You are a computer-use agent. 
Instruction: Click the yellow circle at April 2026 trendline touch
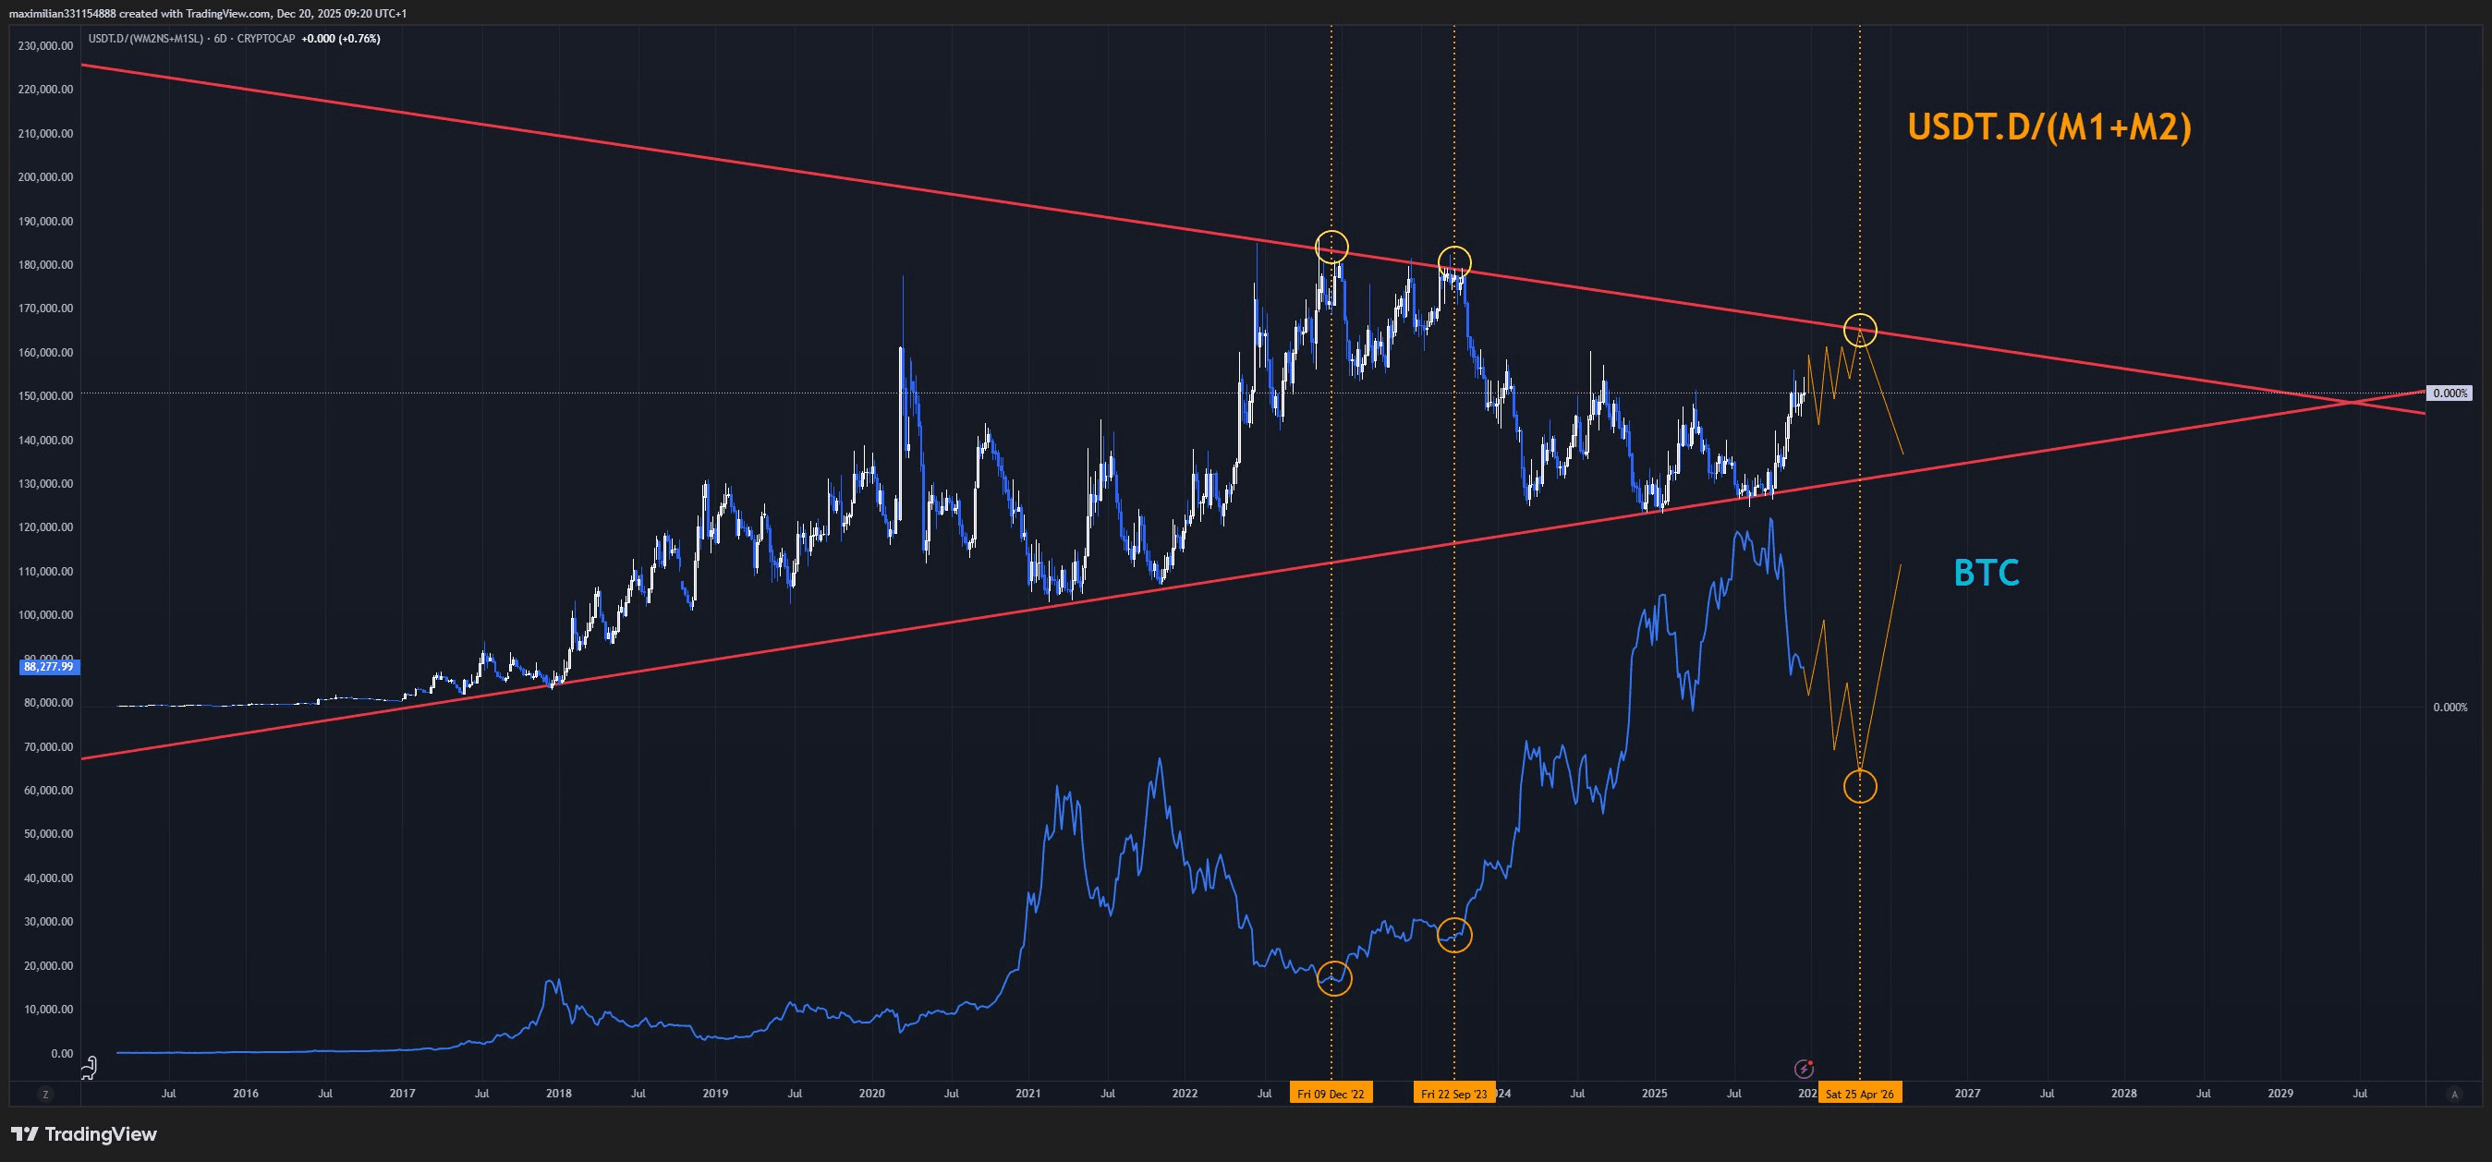1860,330
